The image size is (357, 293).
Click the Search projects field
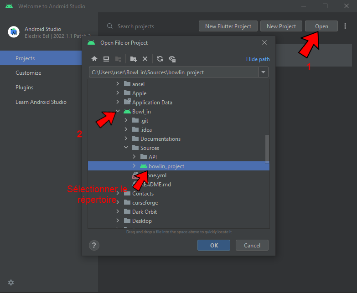tap(136, 26)
